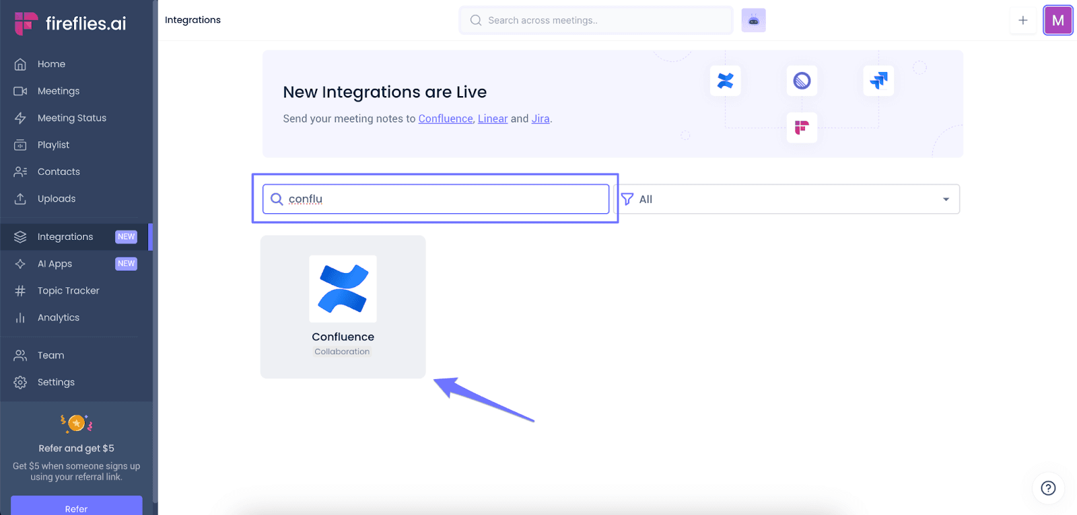Click the New Integrations are Live heading
The width and height of the screenshot is (1077, 515).
pyautogui.click(x=384, y=92)
